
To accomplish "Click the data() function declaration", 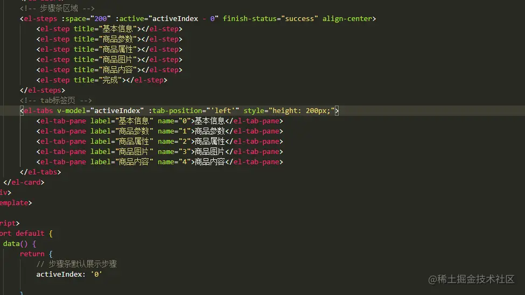I will coord(19,244).
